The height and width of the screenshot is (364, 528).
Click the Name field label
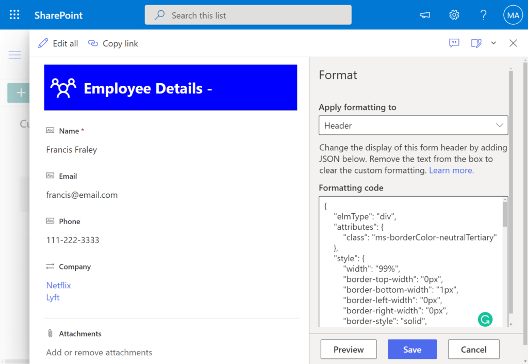tap(69, 131)
